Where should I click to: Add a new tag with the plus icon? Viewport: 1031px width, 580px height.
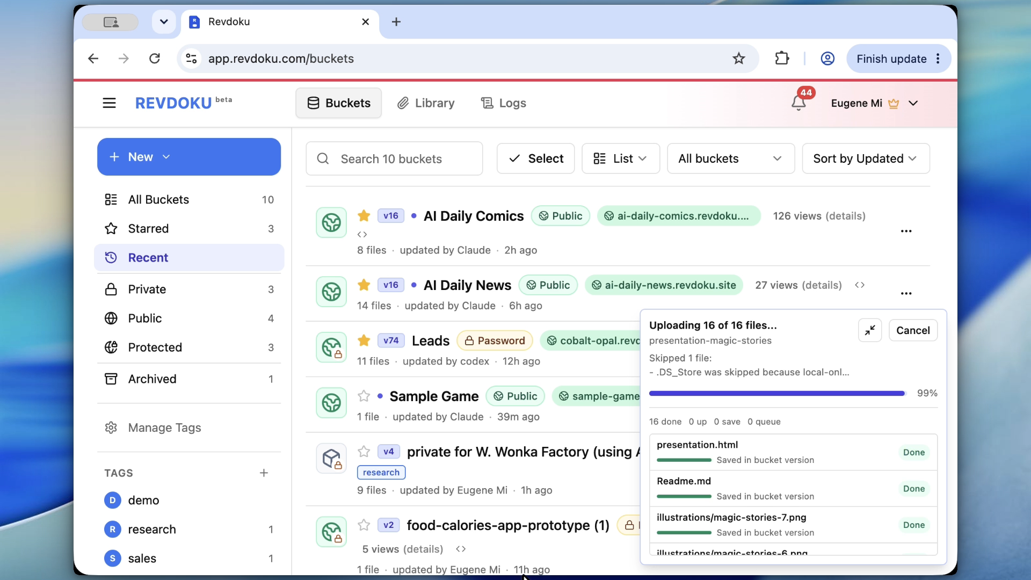click(x=264, y=473)
